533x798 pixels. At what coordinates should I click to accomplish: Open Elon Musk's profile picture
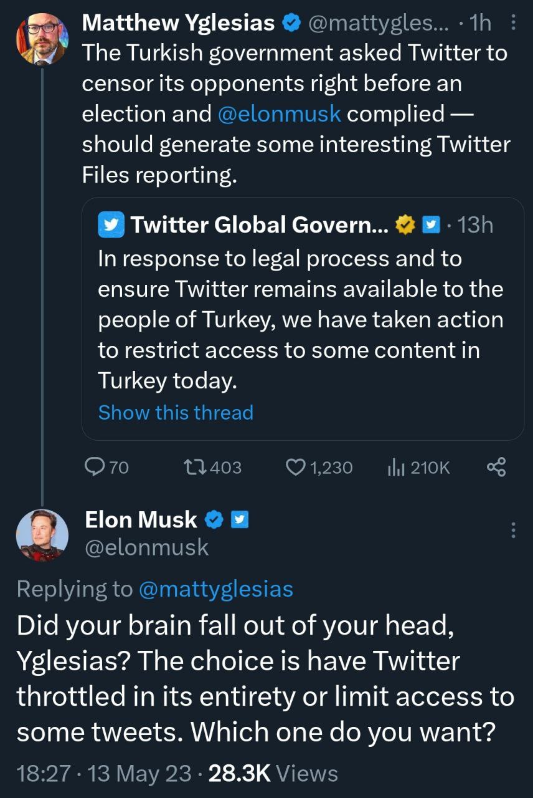(42, 536)
